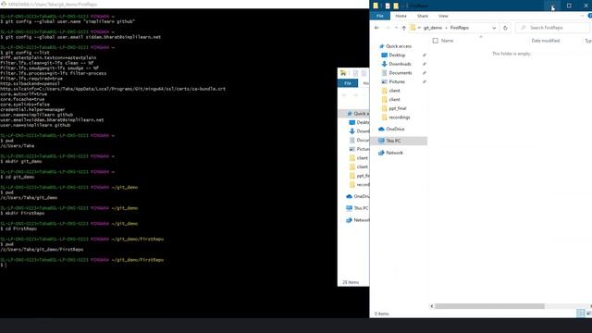Open Network in the background Explorer window
Viewport: 592px width, 333px height.
(x=358, y=220)
